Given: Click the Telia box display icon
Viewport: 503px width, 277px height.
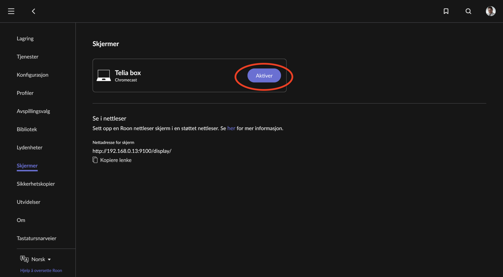Looking at the screenshot, I should [104, 75].
